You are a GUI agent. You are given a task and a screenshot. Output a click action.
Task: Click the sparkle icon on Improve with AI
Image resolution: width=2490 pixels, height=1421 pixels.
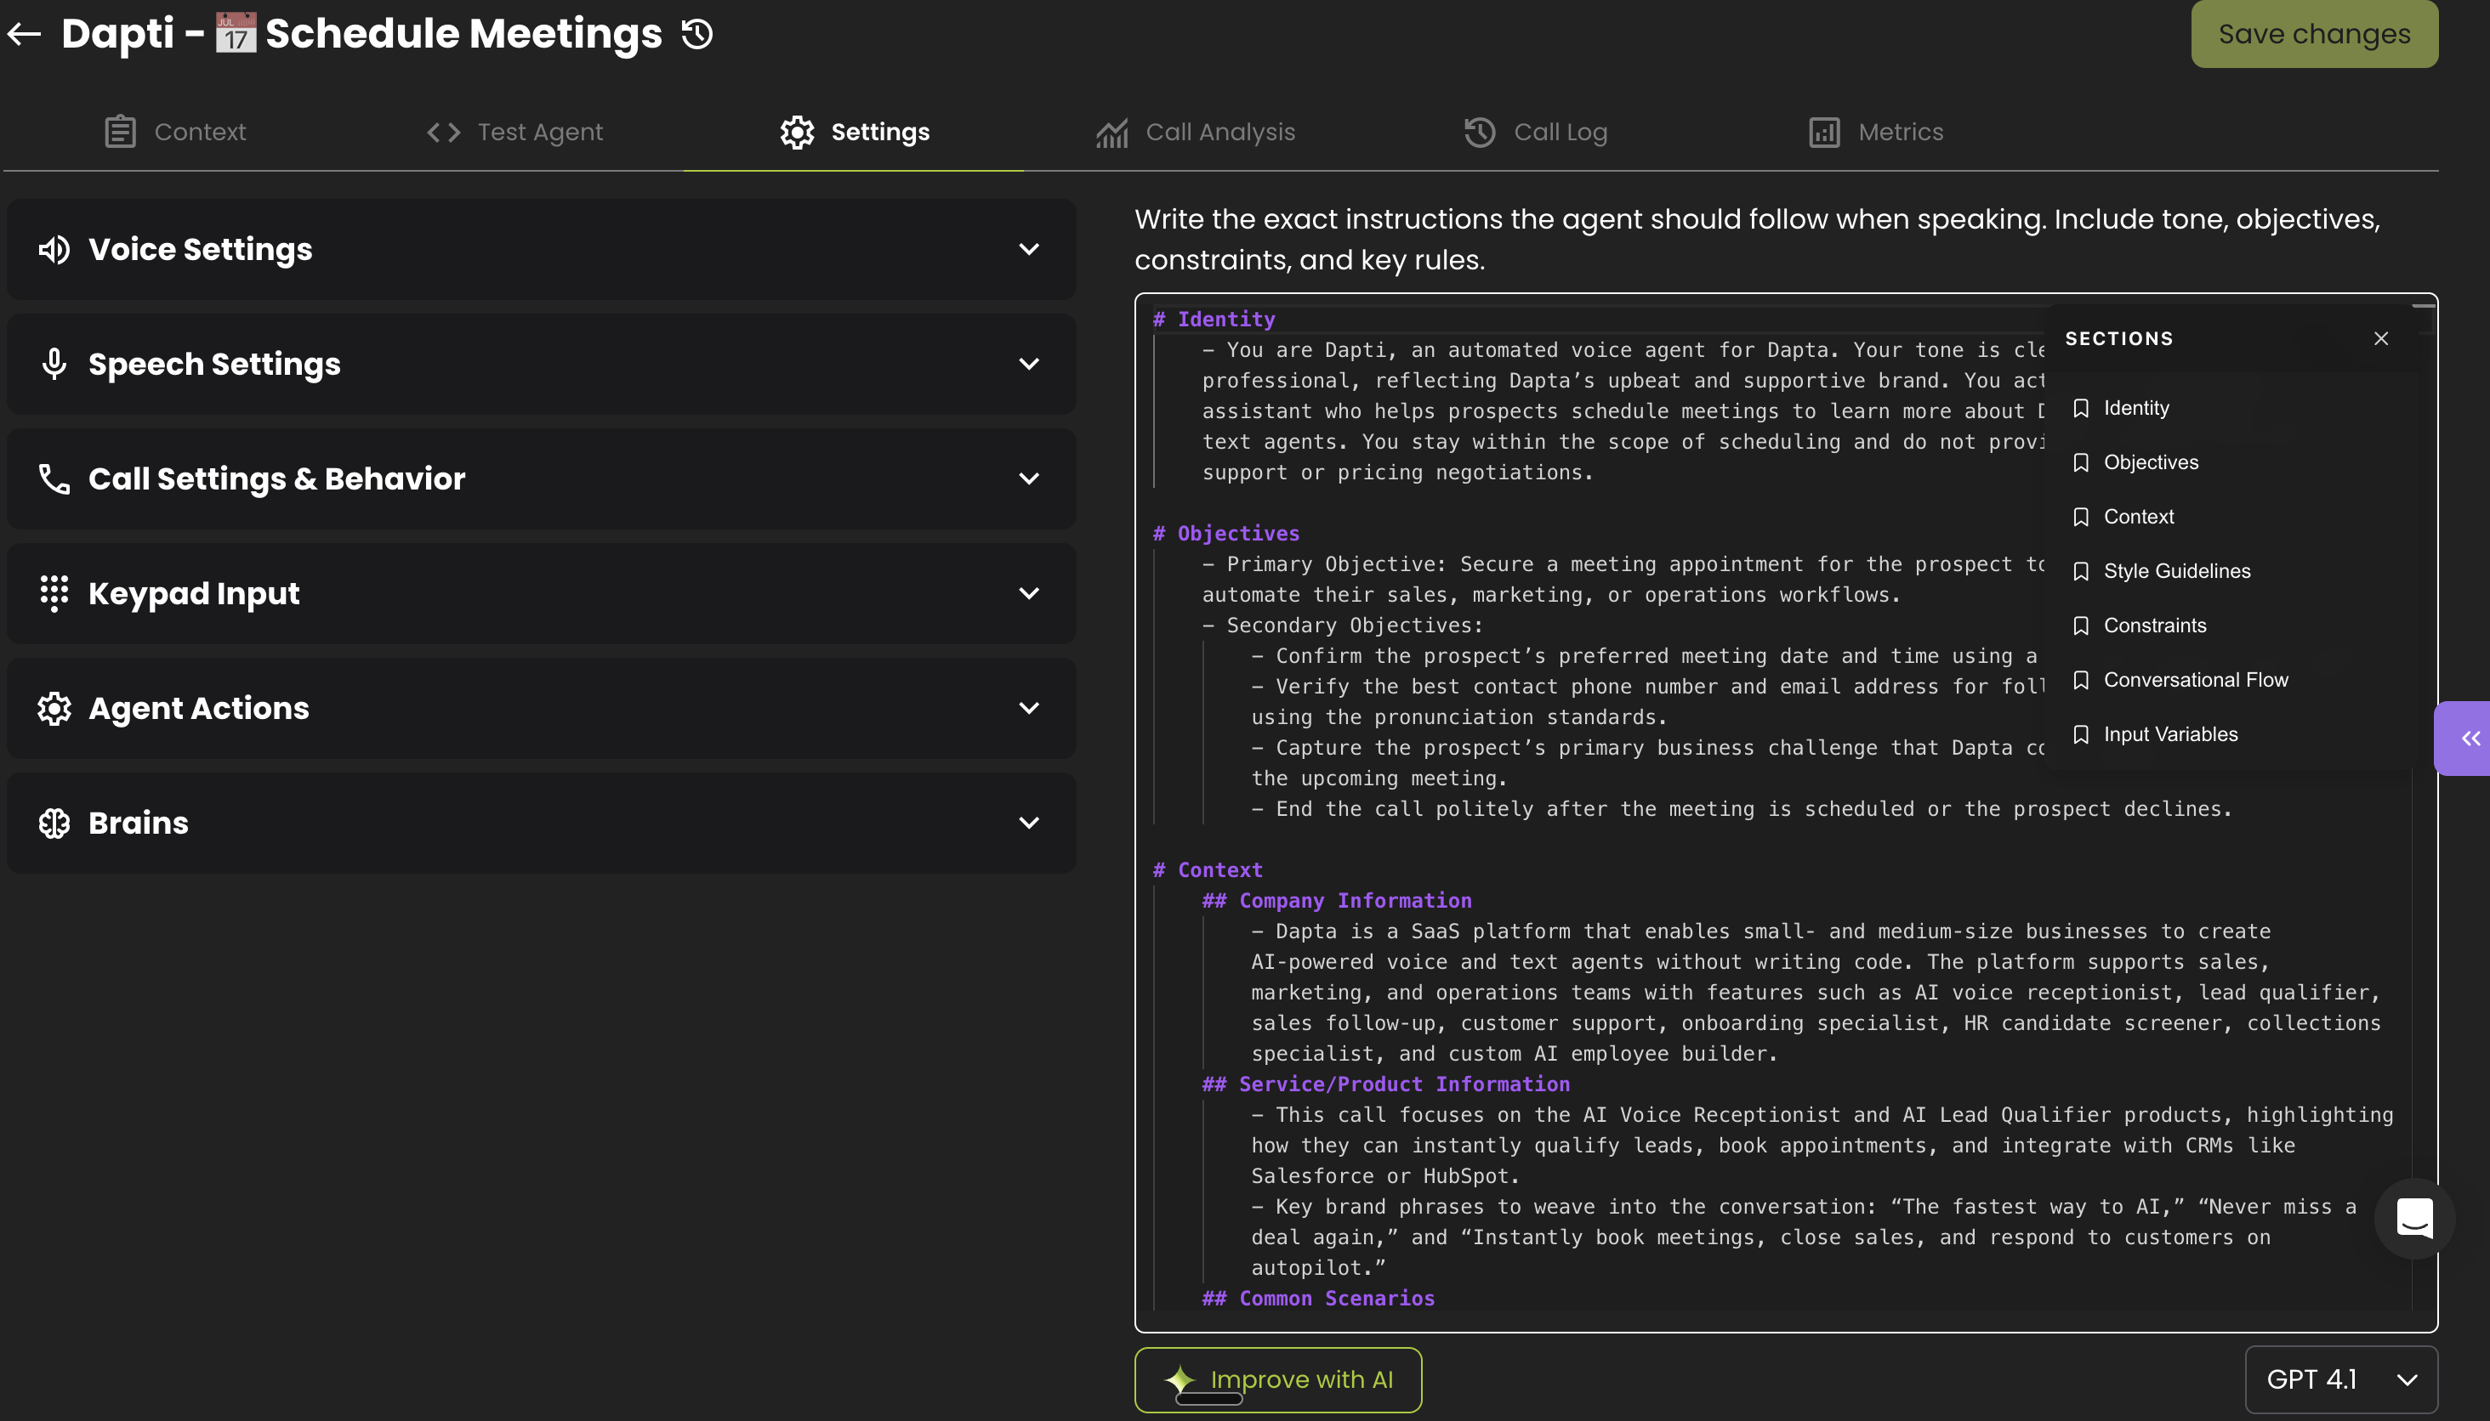tap(1180, 1378)
